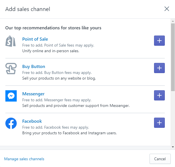The width and height of the screenshot is (175, 167).
Task: Click 'Unify online and in-person sales.' text
Action: coord(51,51)
